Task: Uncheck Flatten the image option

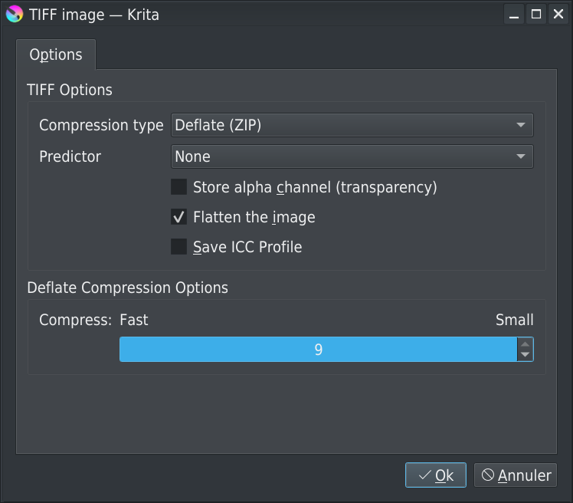Action: [178, 218]
